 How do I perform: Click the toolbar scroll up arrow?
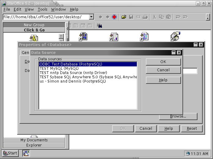point(208,16)
